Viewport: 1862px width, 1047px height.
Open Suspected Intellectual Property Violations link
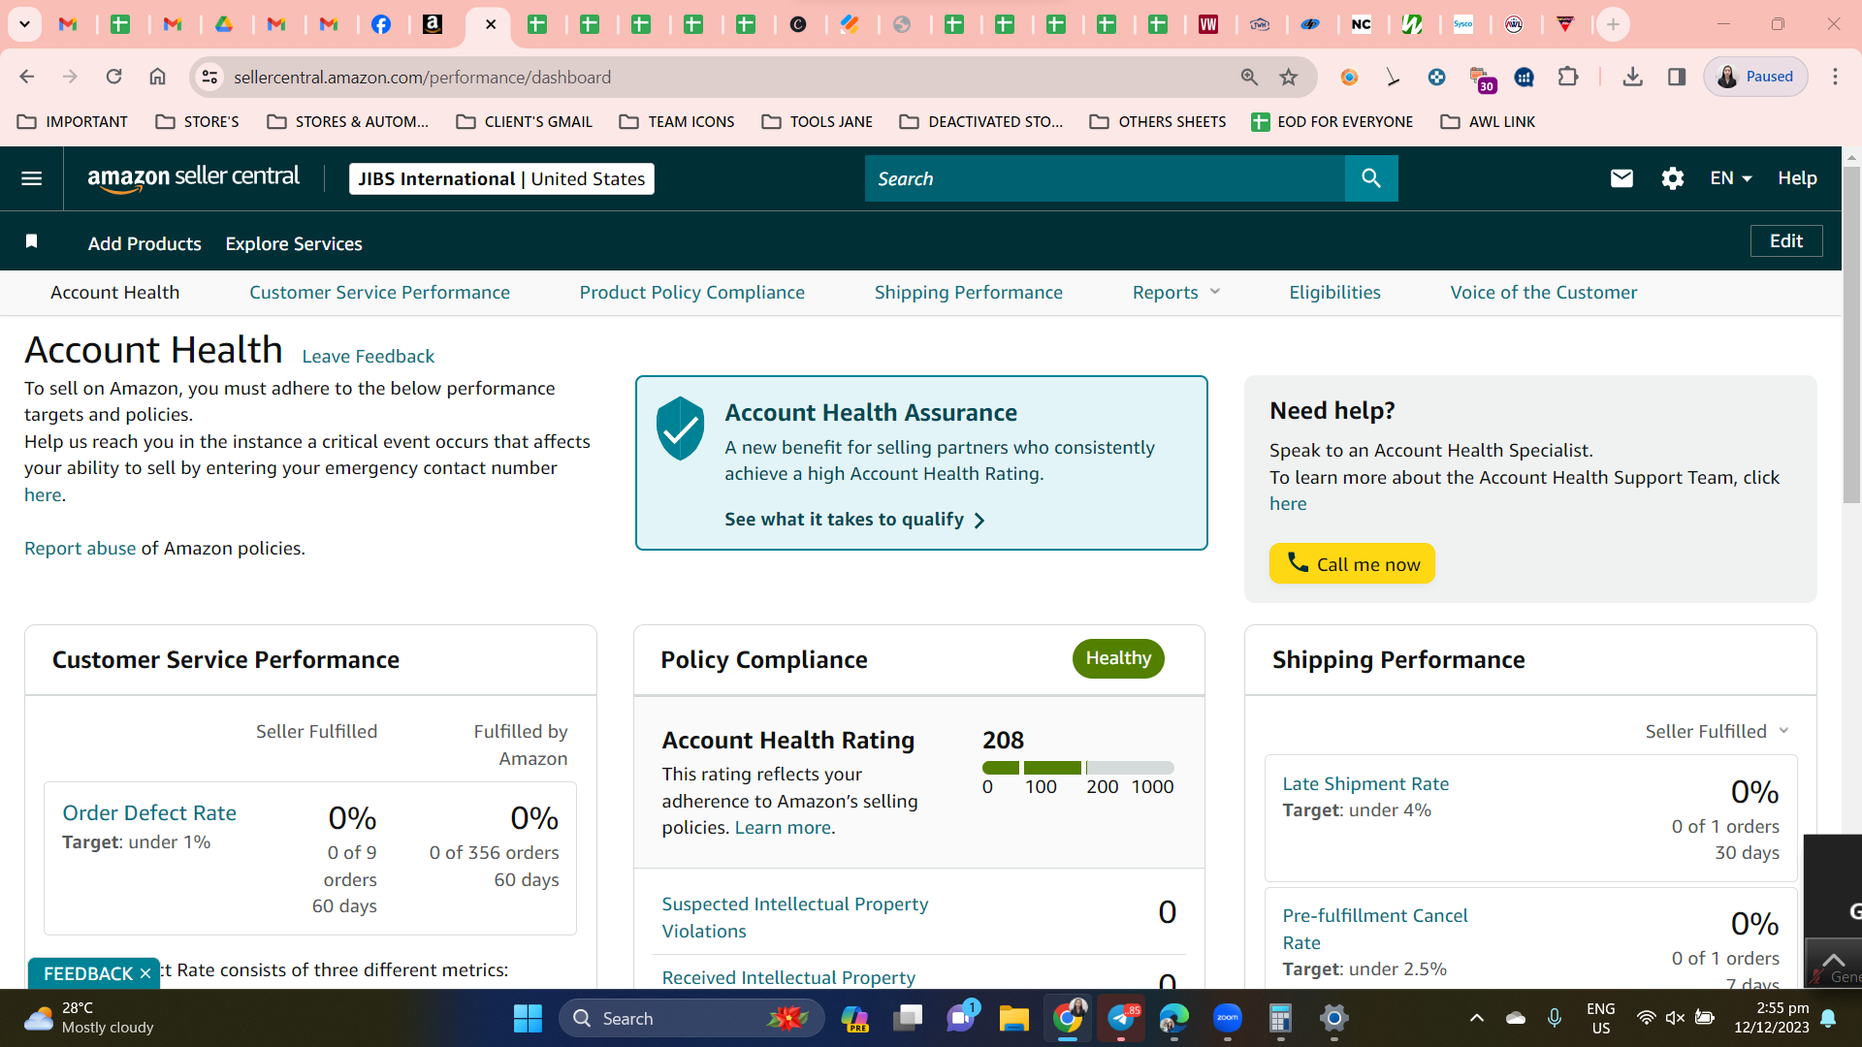(x=794, y=917)
